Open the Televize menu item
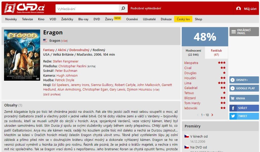The image size is (260, 152). [27, 19]
